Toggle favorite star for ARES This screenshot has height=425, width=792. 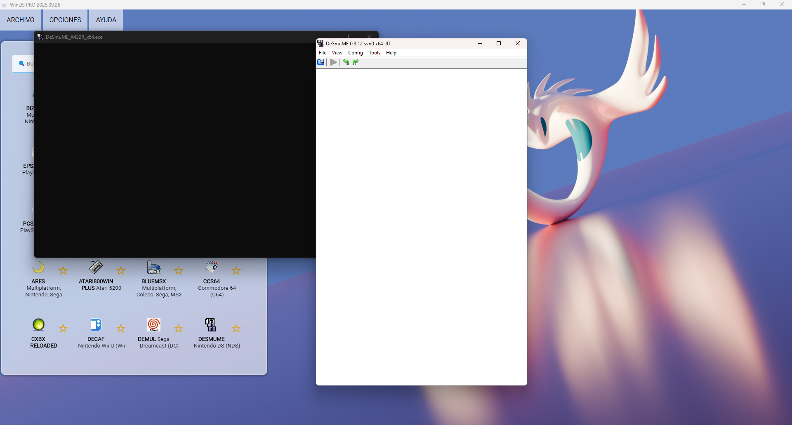[x=63, y=270]
